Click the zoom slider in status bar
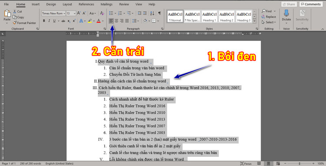The height and width of the screenshot is (166, 326). coord(299,163)
